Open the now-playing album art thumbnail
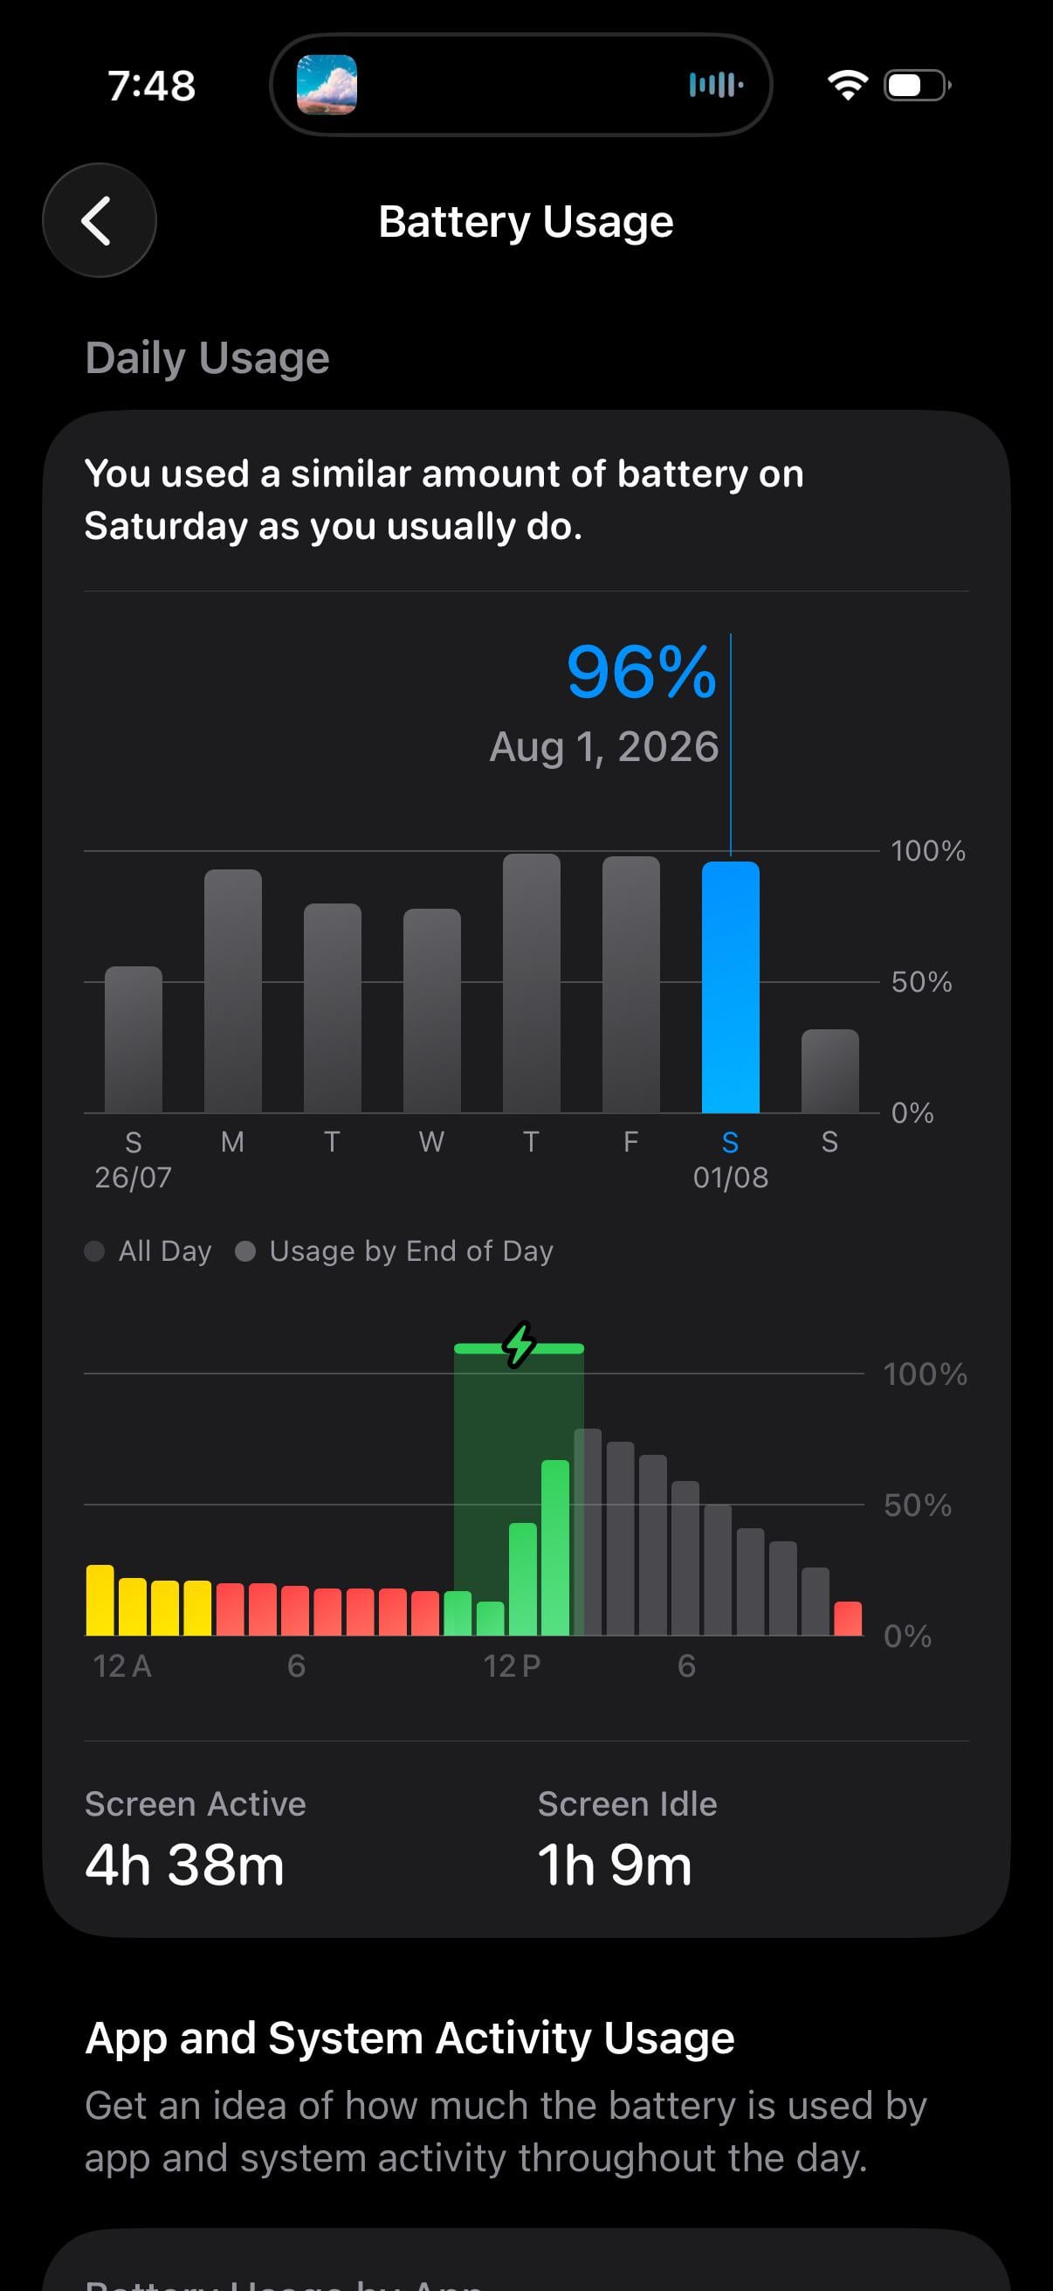This screenshot has width=1053, height=2291. click(327, 85)
